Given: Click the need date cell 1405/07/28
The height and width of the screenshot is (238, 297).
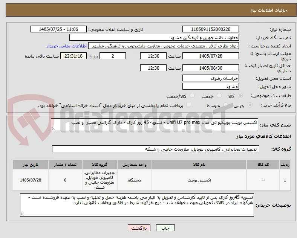Looking at the screenshot, I should pos(30,180).
